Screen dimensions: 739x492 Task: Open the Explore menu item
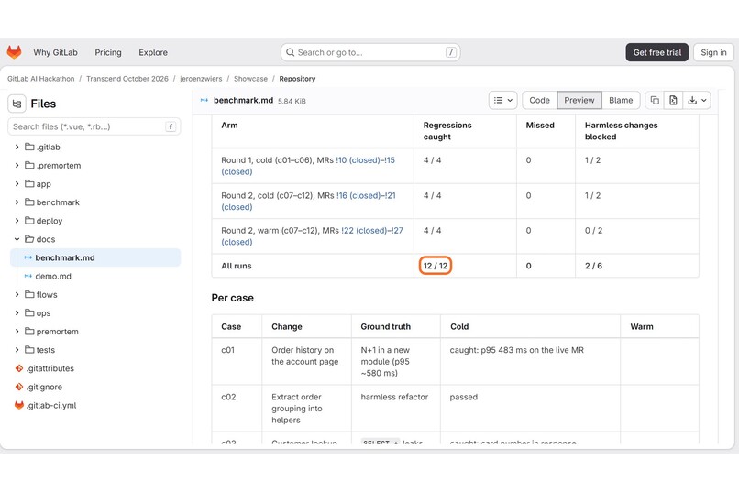coord(153,52)
